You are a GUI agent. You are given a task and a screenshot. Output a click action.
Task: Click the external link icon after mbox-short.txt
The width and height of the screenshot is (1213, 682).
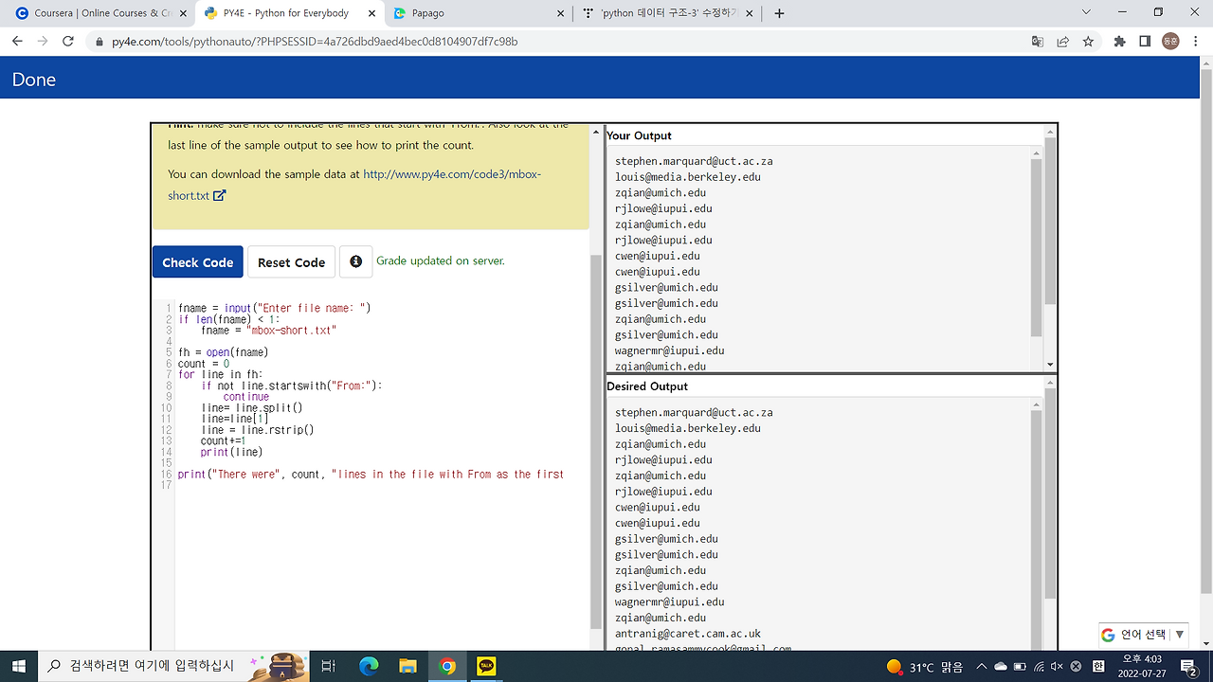coord(219,195)
